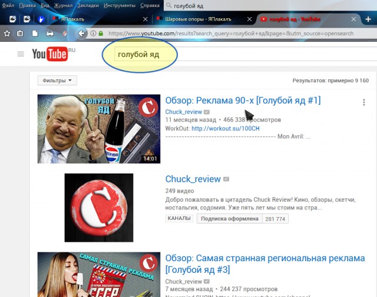Click the bookmark star icon
The height and width of the screenshot is (297, 377).
[x=7, y=34]
